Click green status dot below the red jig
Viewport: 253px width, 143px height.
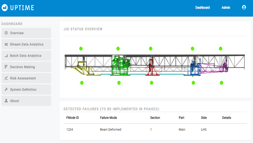tap(152, 83)
